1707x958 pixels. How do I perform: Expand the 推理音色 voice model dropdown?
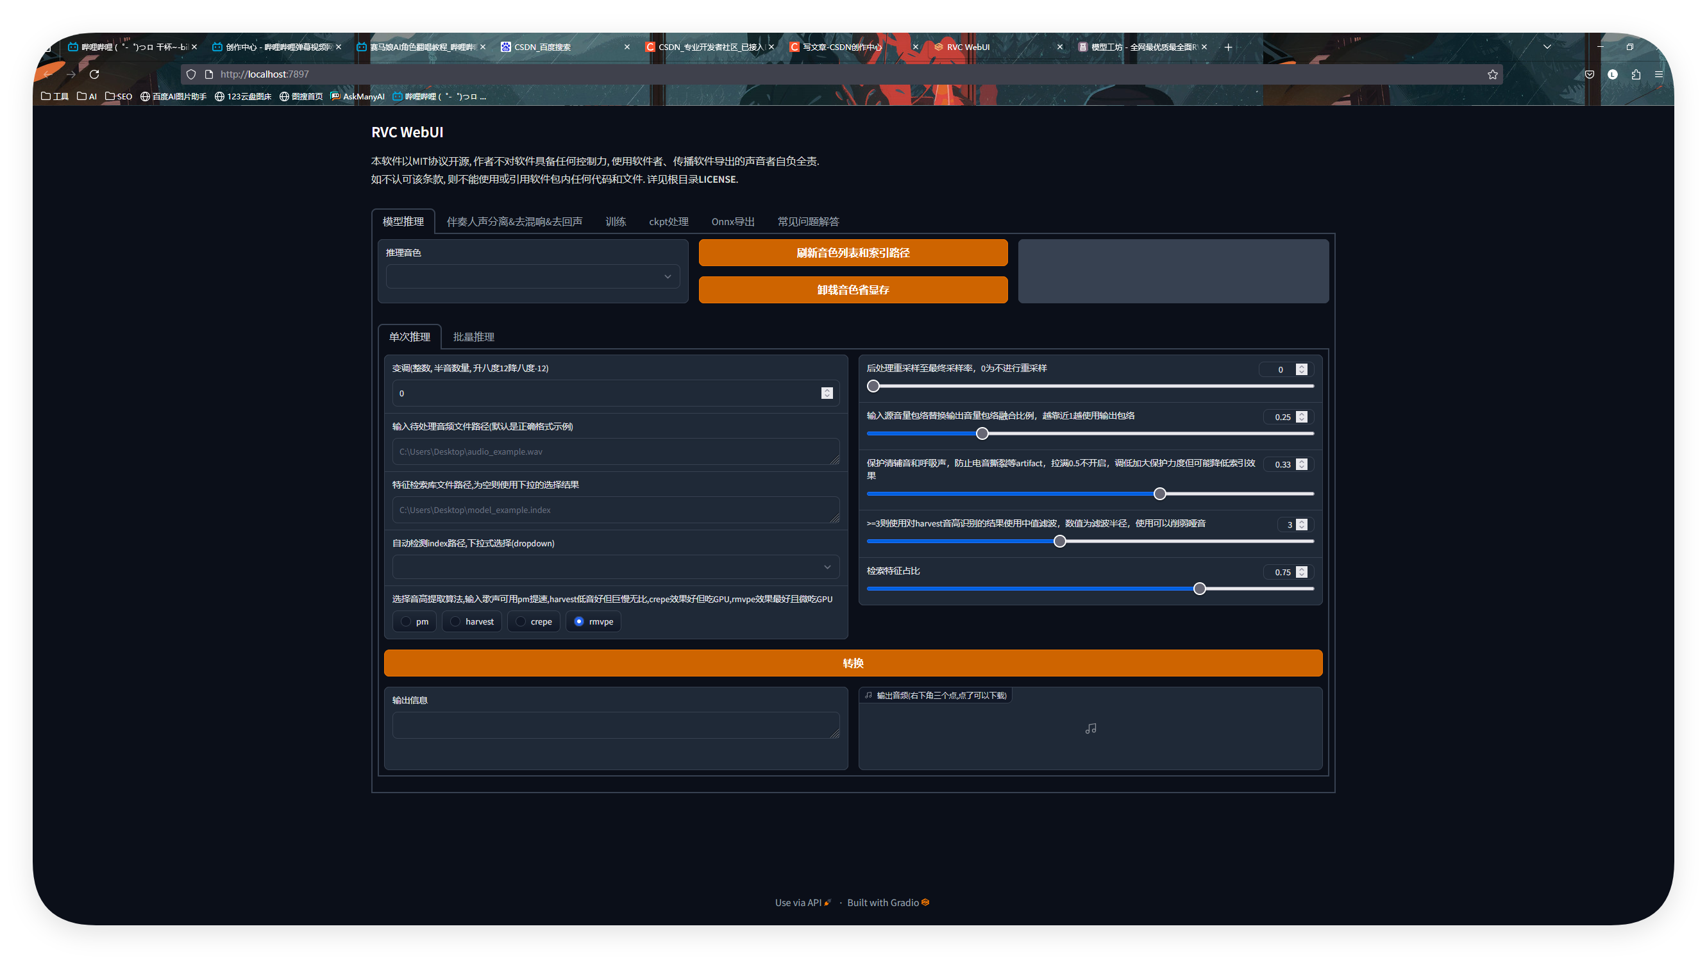(x=533, y=277)
